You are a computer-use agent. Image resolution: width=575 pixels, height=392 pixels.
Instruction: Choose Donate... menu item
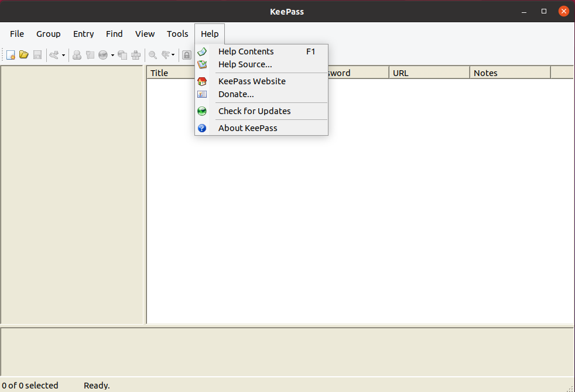262,94
